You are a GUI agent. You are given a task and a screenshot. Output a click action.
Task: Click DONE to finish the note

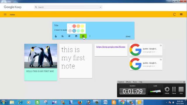pyautogui.click(x=128, y=36)
